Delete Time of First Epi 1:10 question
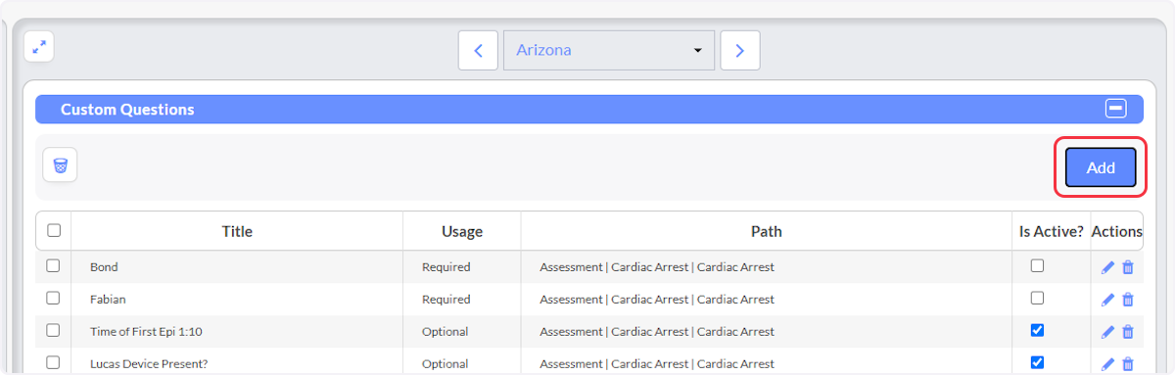The width and height of the screenshot is (1175, 375). [x=1127, y=332]
